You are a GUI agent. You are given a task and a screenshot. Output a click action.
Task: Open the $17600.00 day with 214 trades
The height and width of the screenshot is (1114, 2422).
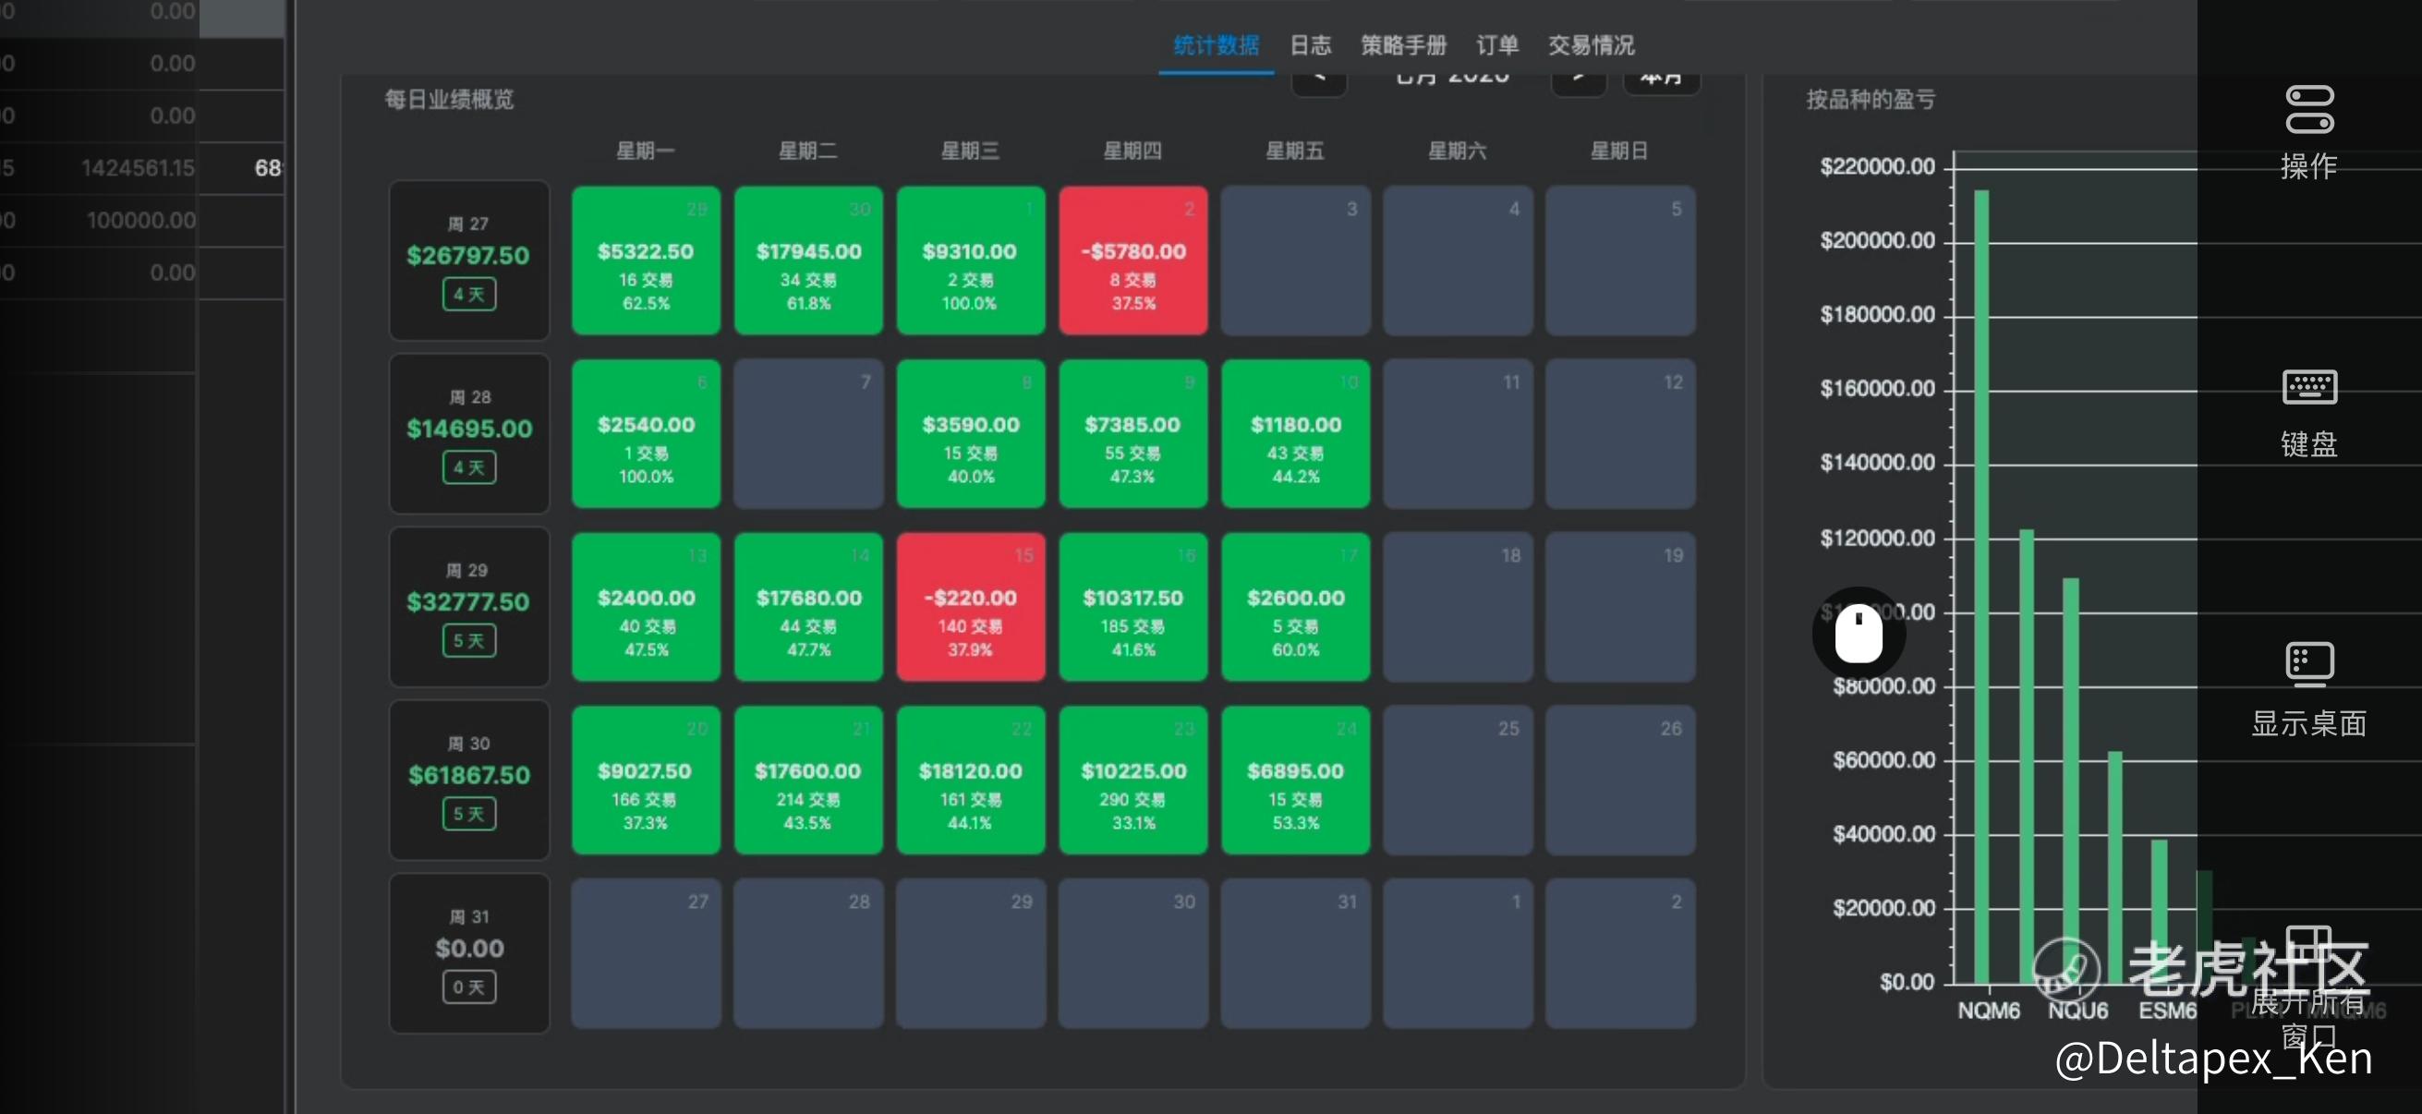[x=808, y=780]
